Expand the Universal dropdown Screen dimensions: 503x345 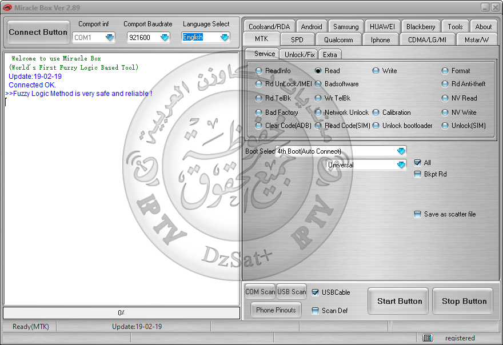click(x=401, y=165)
